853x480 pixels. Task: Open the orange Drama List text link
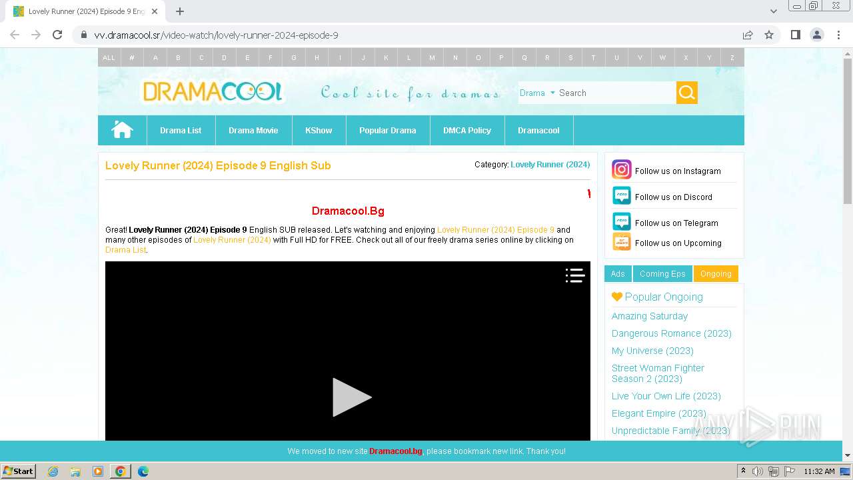125,250
